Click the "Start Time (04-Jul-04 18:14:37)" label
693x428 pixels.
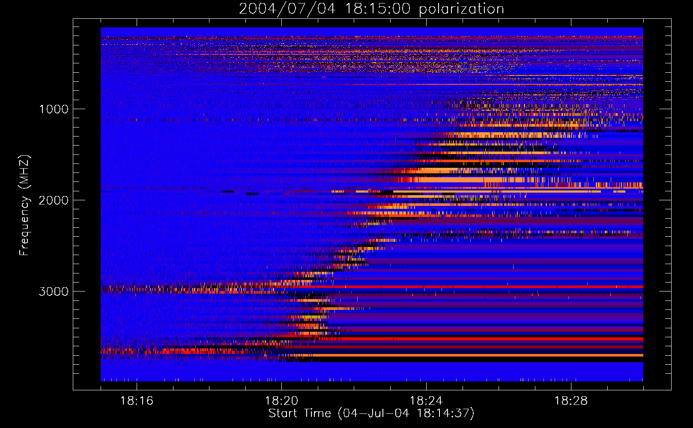(x=371, y=413)
